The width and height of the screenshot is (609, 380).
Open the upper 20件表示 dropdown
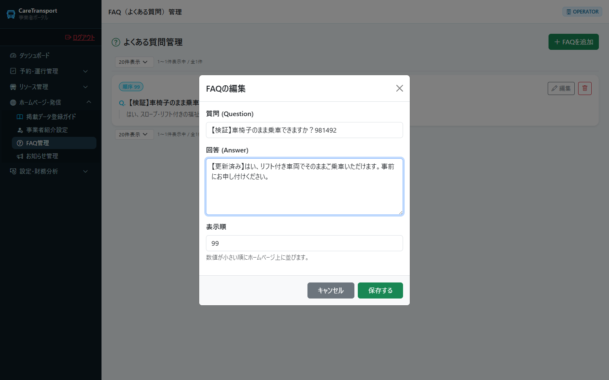134,62
